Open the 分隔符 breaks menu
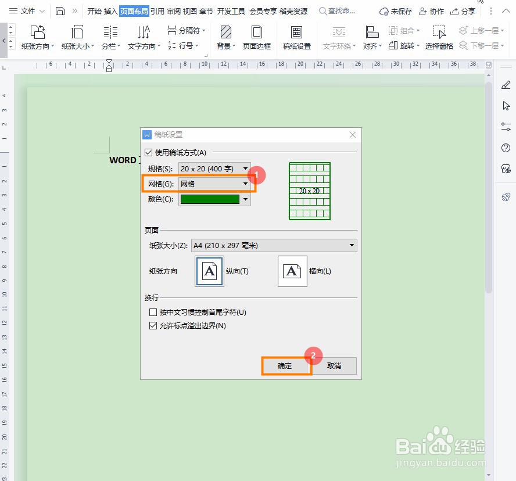Viewport: 516px width, 481px height. point(186,31)
